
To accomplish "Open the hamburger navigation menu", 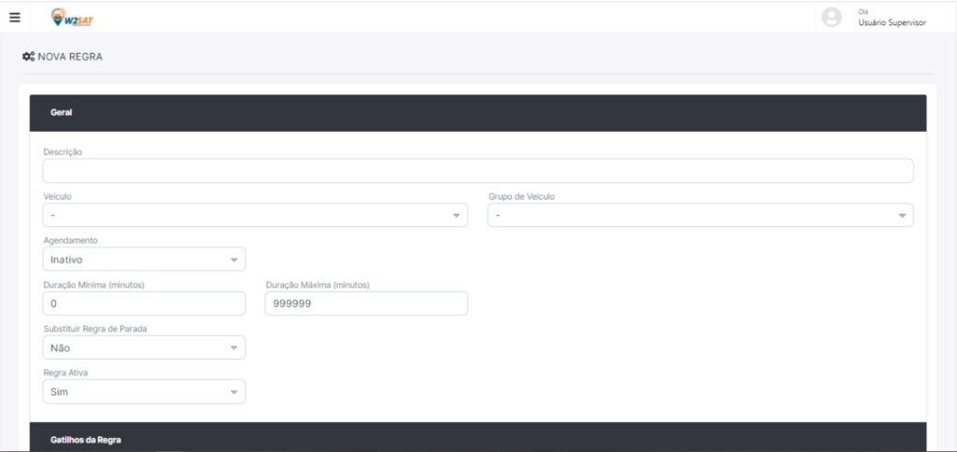I will click(x=15, y=17).
